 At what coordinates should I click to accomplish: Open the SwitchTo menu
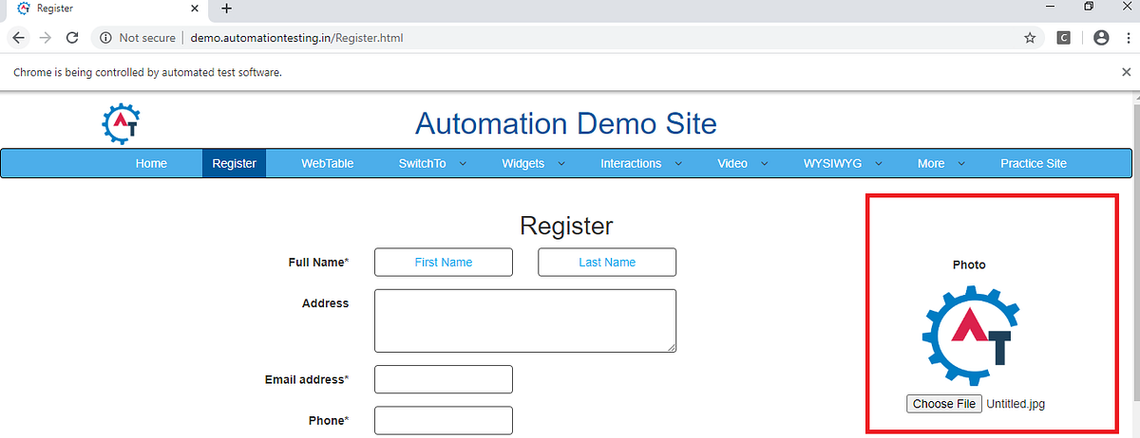coord(422,163)
